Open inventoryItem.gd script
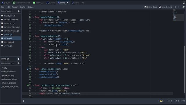The height and width of the screenshot is (105, 186). [12, 27]
